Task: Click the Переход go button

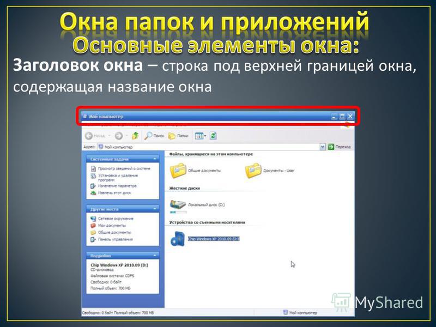Action: (339, 147)
